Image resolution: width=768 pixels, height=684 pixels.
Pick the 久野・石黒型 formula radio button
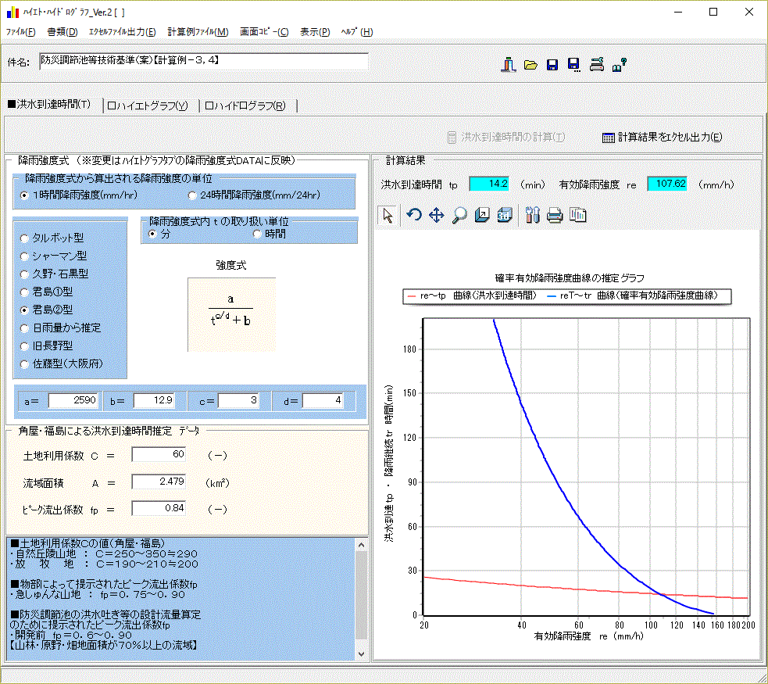pos(27,274)
